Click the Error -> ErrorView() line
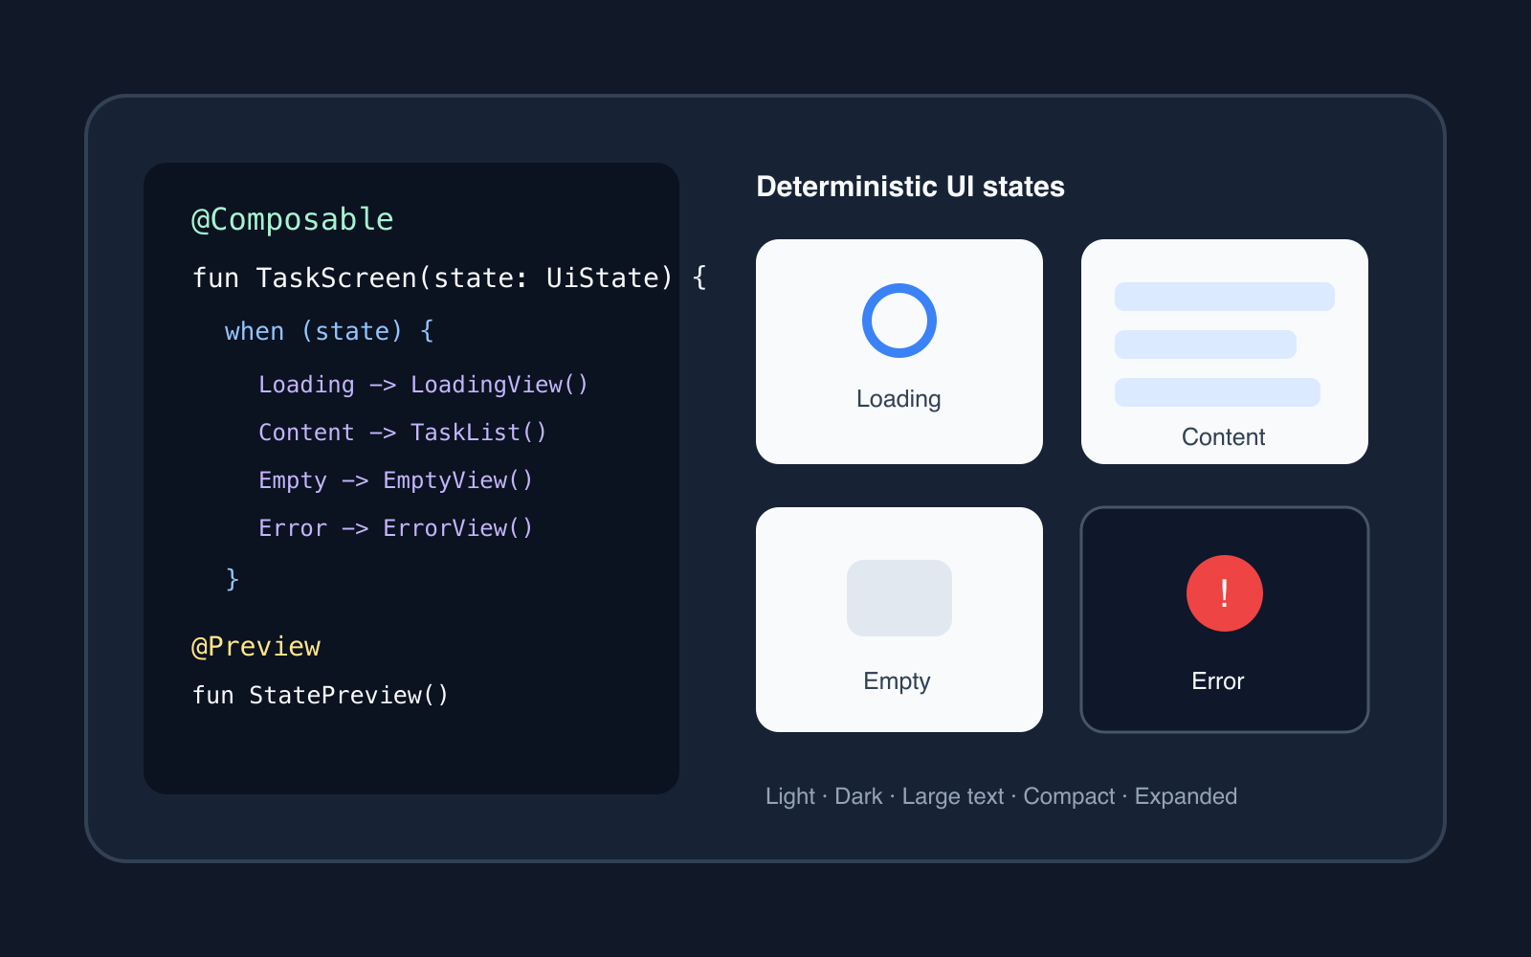Image resolution: width=1531 pixels, height=957 pixels. pyautogui.click(x=395, y=528)
